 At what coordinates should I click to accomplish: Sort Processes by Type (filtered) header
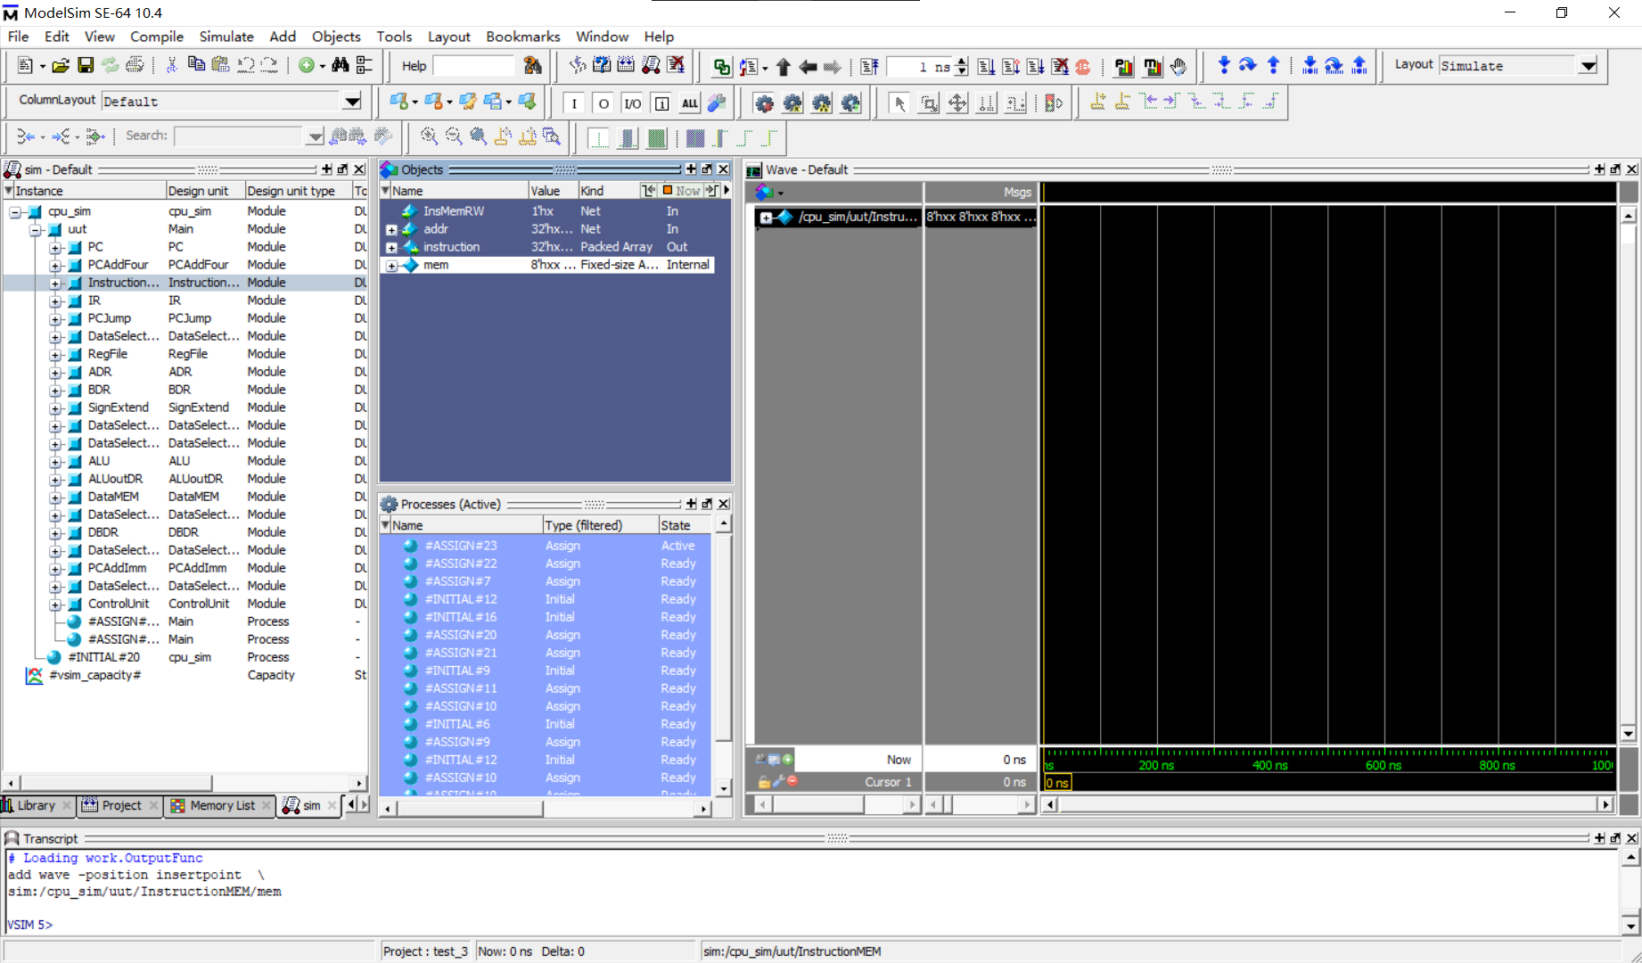pos(600,525)
